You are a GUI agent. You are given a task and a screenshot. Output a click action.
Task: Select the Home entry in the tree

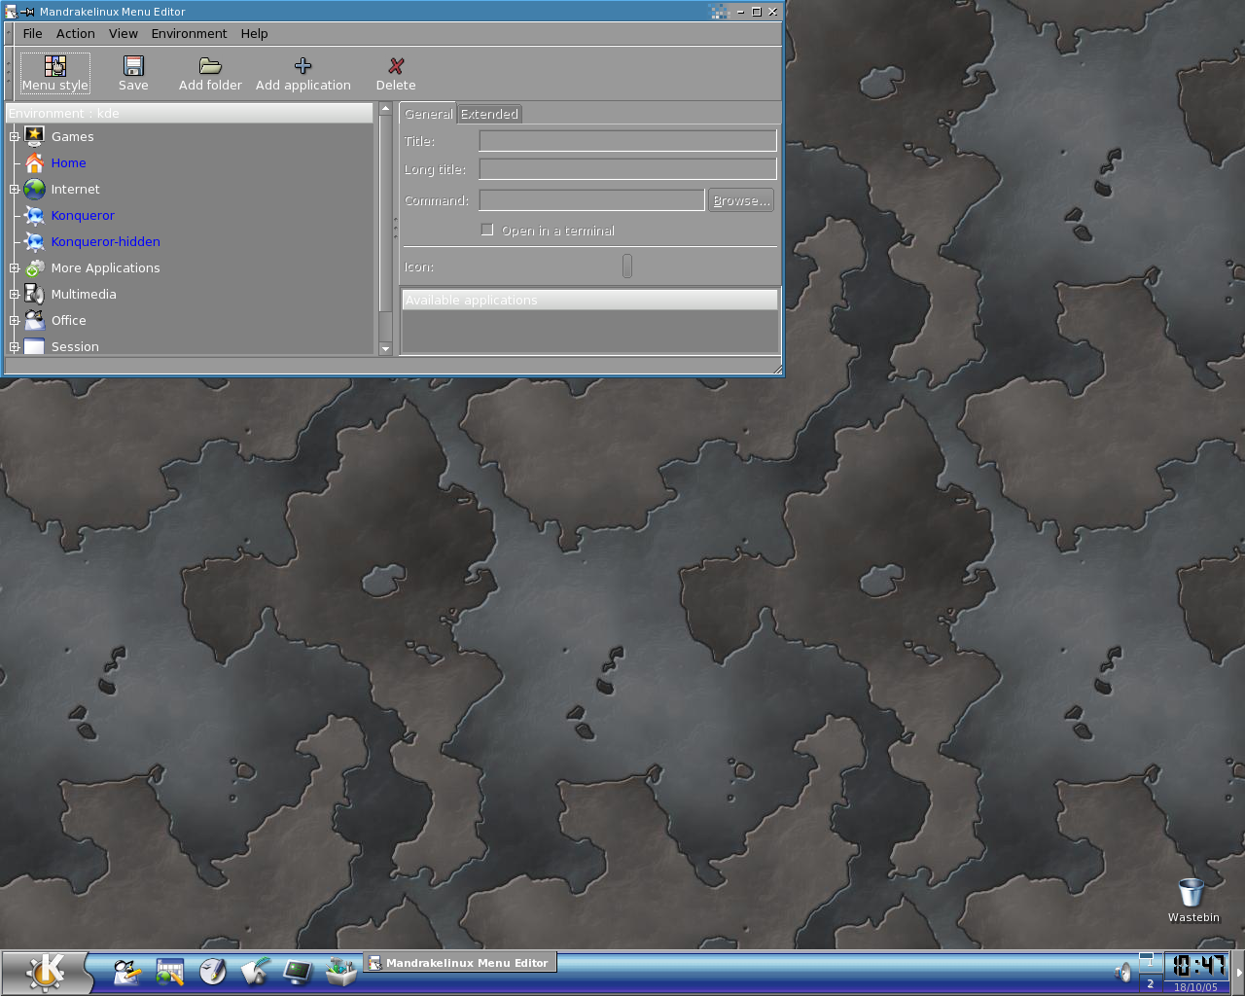click(68, 163)
